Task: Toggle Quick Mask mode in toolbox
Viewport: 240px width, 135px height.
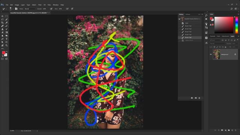Action: click(x=2, y=59)
